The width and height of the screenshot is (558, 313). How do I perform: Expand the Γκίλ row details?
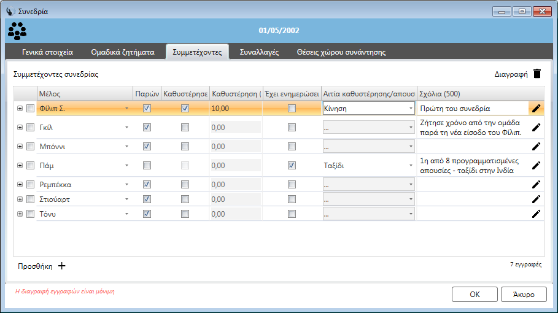20,127
